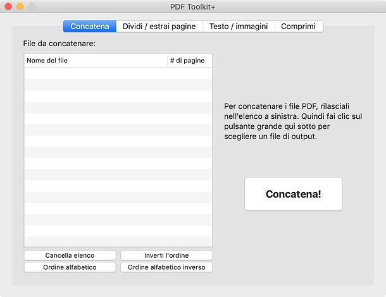Screen dimensions: 386x297
Task: Click the Nome del file column header
Action: click(95, 61)
